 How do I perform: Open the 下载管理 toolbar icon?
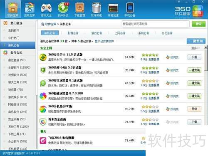[80, 9]
